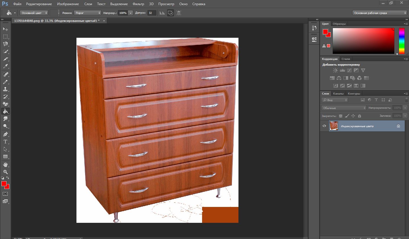Hide the Индексированные цвета layer

[x=324, y=126]
